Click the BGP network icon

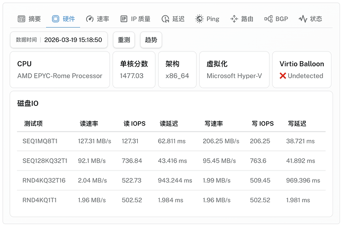click(269, 19)
